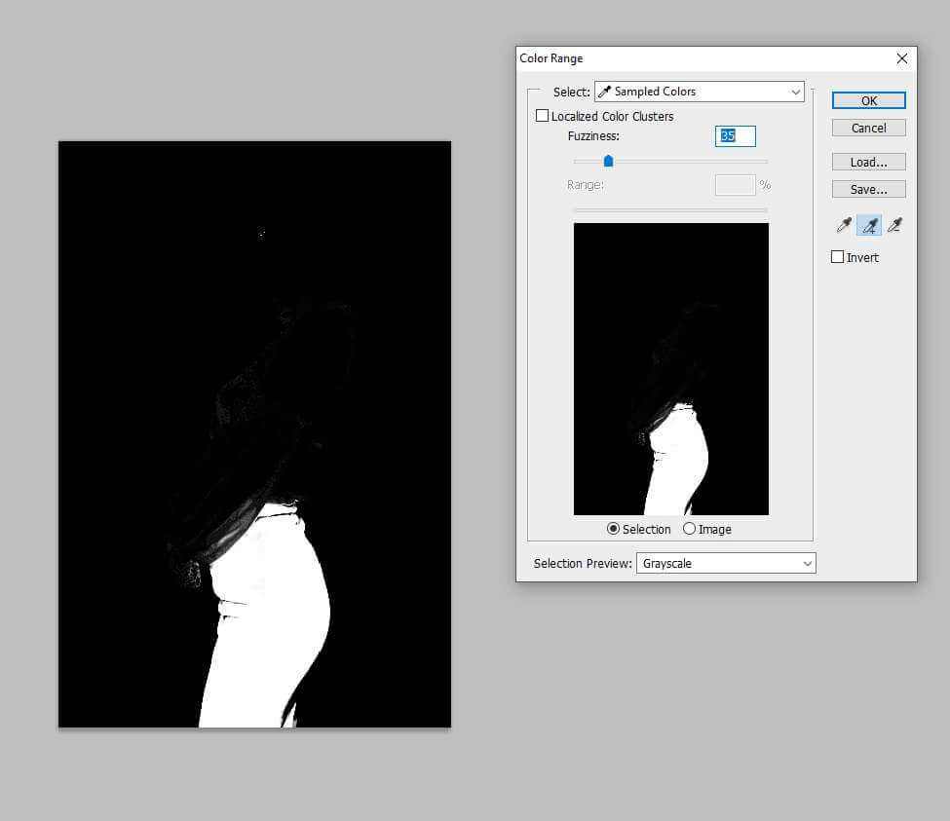Screen dimensions: 950x821
Task: Enable Localized Color Clusters checkbox
Action: click(x=543, y=116)
